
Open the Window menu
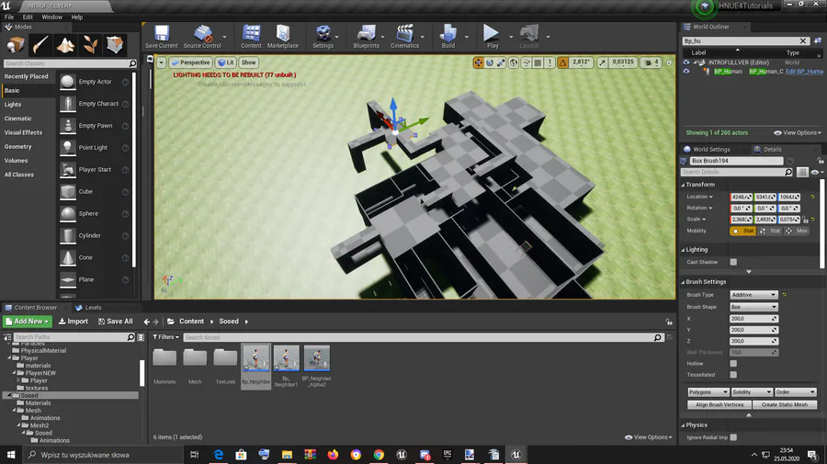[x=51, y=17]
